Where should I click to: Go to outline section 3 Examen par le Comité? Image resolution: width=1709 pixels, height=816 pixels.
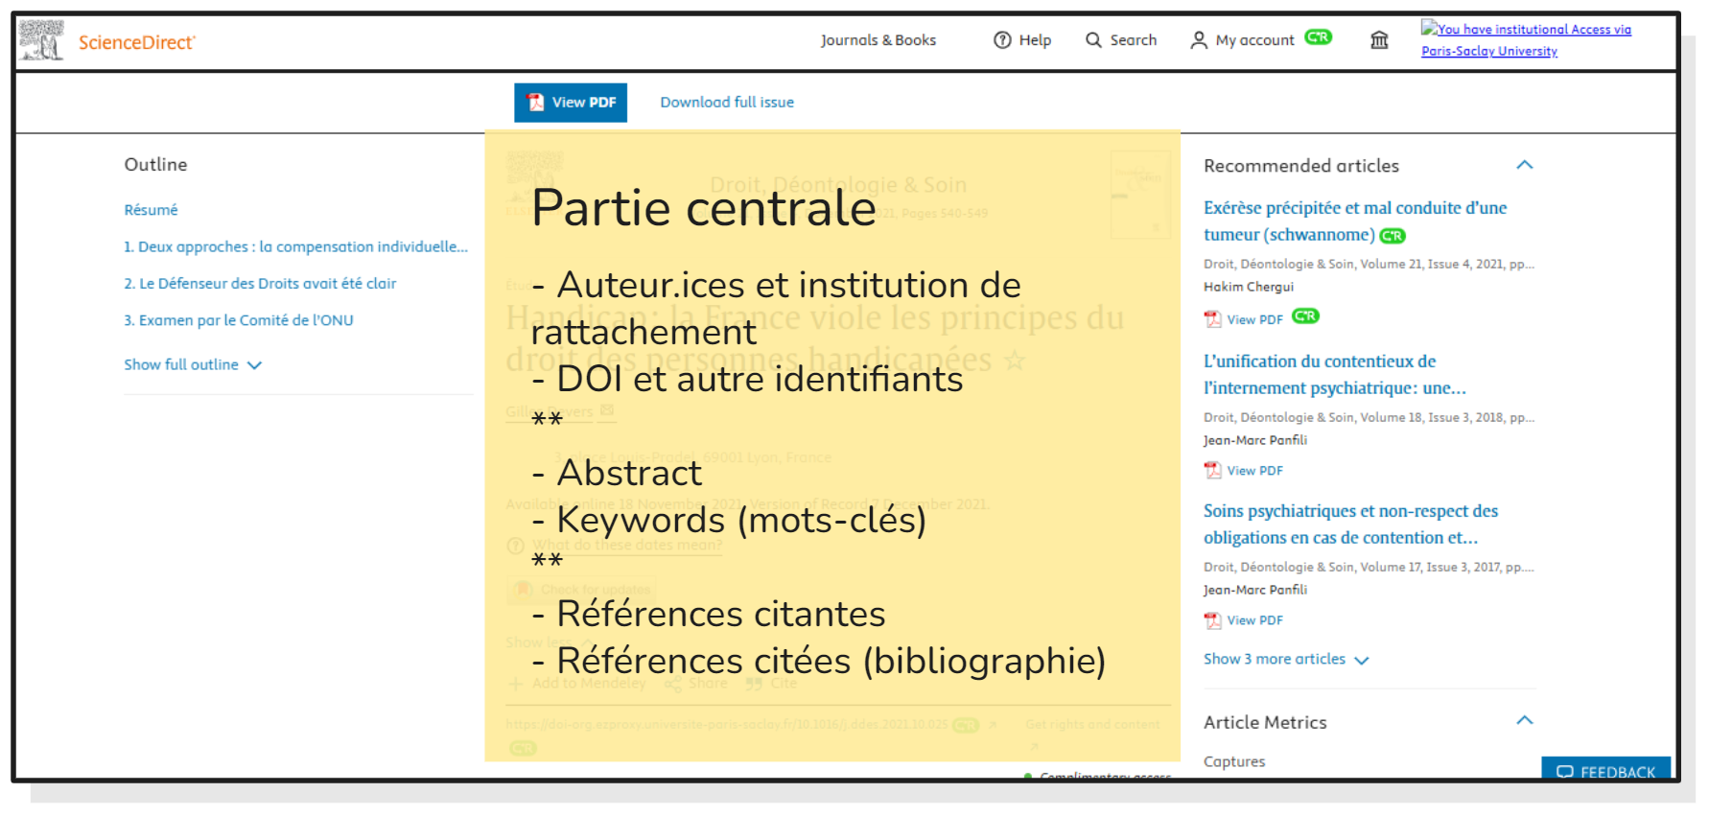(x=239, y=320)
